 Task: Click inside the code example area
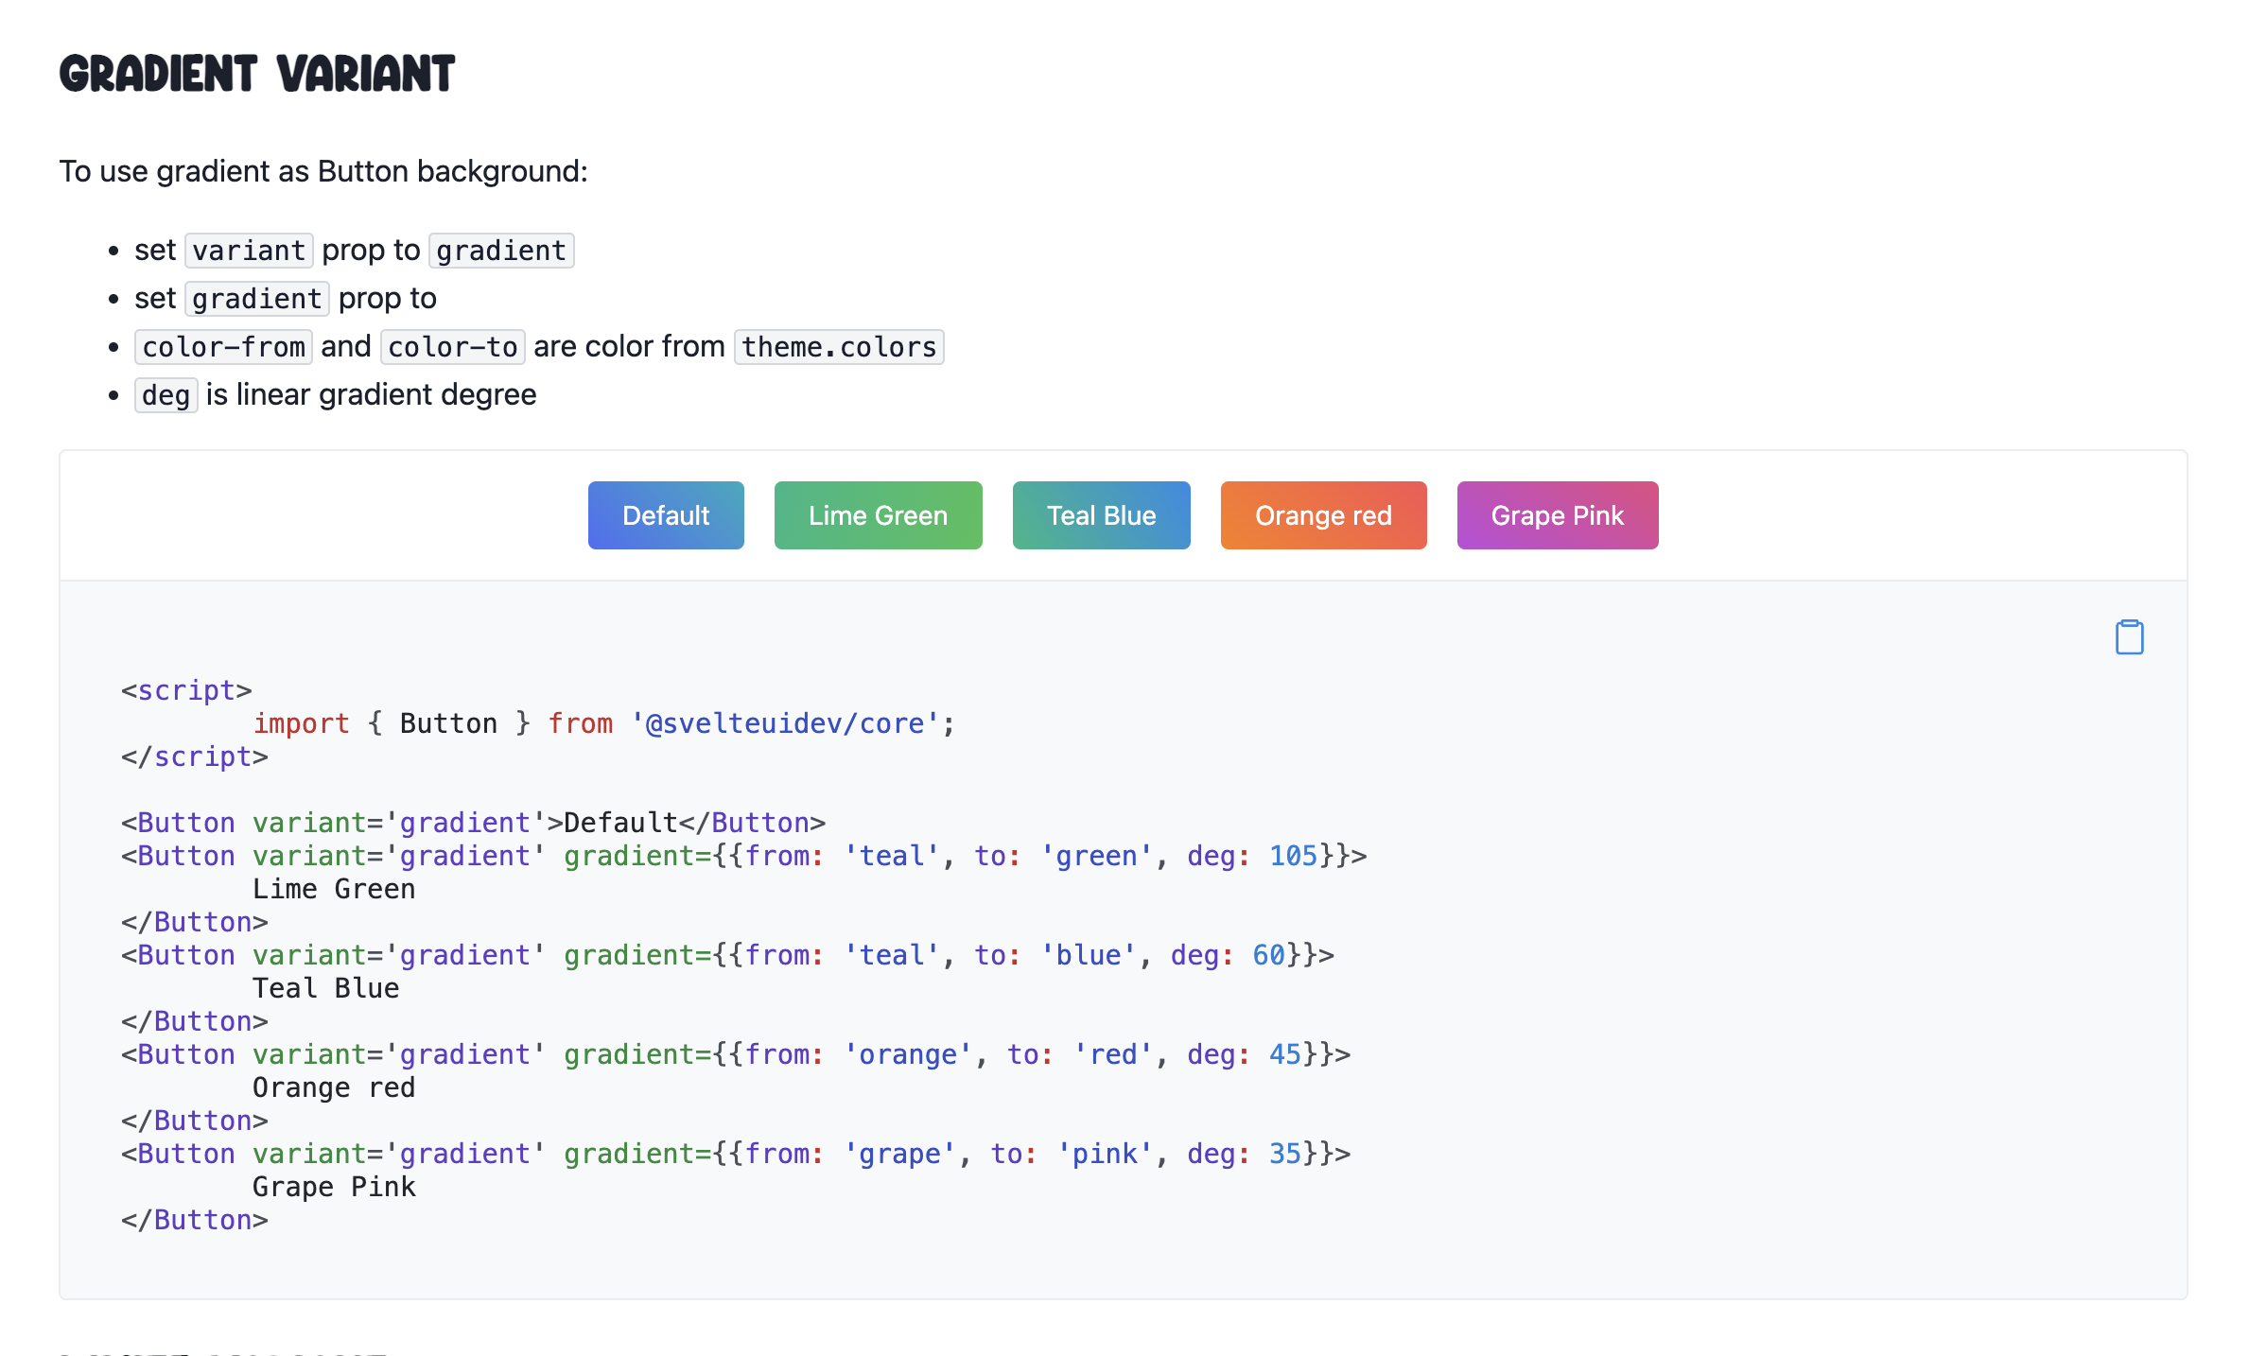click(x=1124, y=946)
